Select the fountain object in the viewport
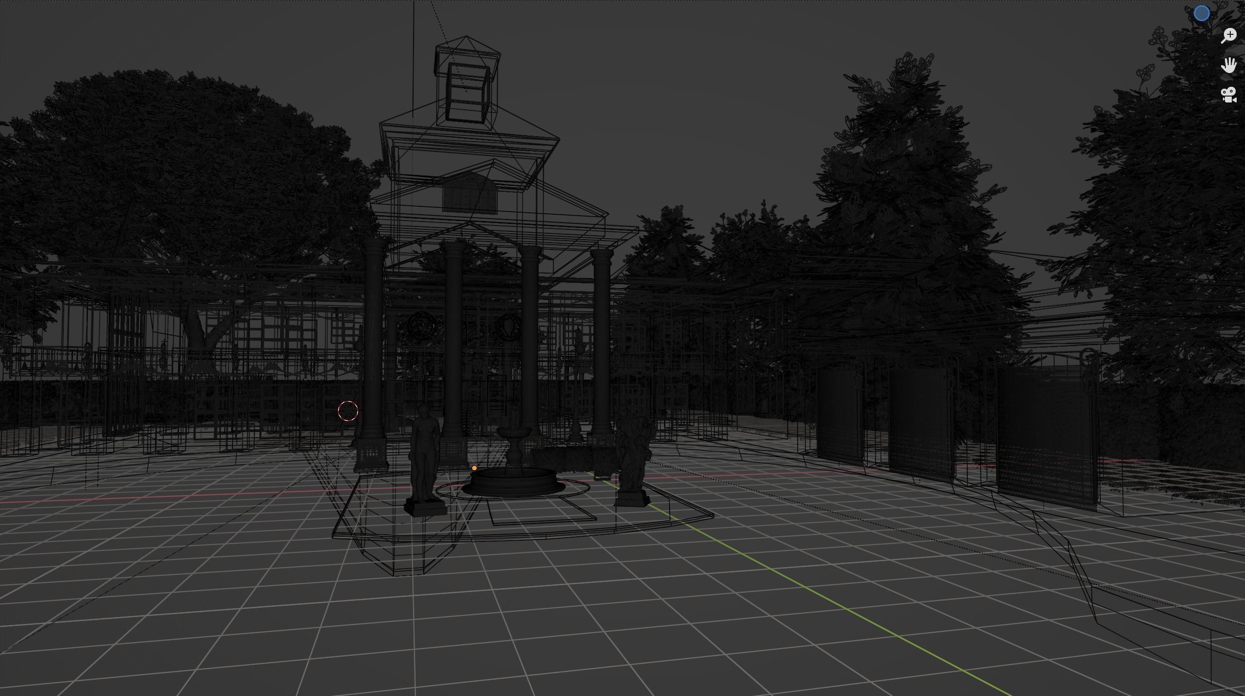Image resolution: width=1245 pixels, height=696 pixels. 514,462
